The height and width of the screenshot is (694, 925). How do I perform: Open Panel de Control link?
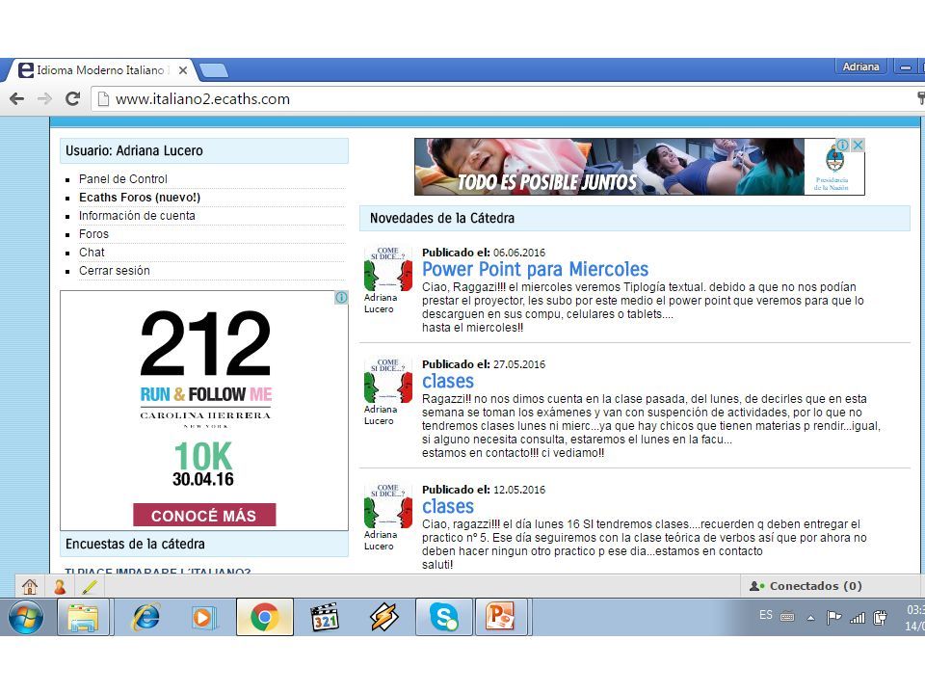click(123, 179)
